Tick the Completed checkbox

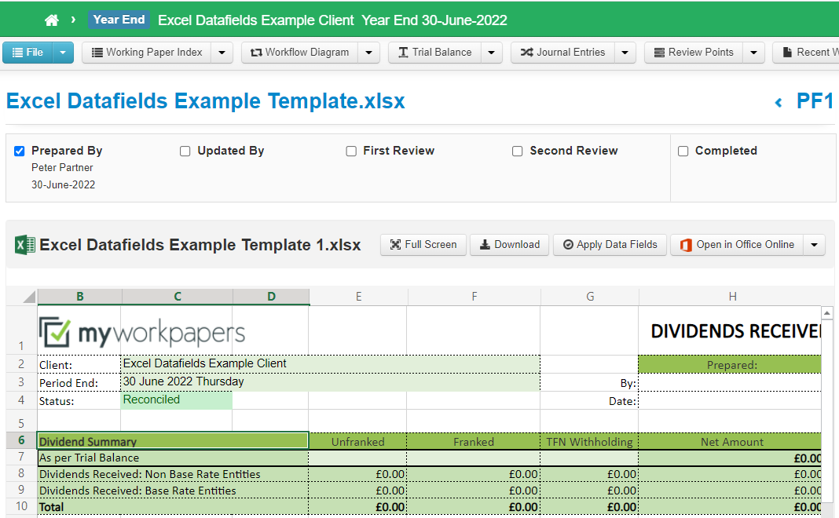click(683, 151)
